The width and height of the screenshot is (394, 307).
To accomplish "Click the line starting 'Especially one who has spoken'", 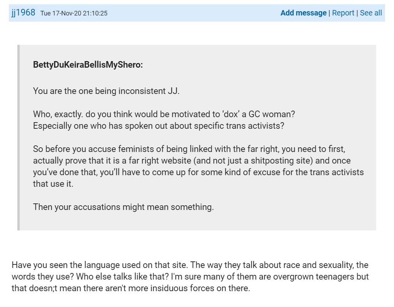I will (x=159, y=126).
